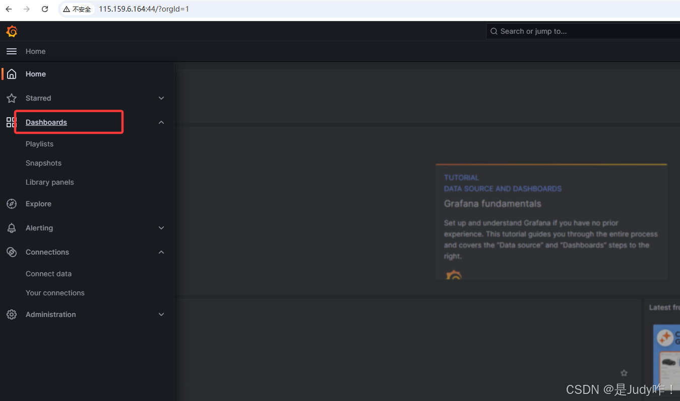
Task: Open Your connections link
Action: [x=55, y=293]
